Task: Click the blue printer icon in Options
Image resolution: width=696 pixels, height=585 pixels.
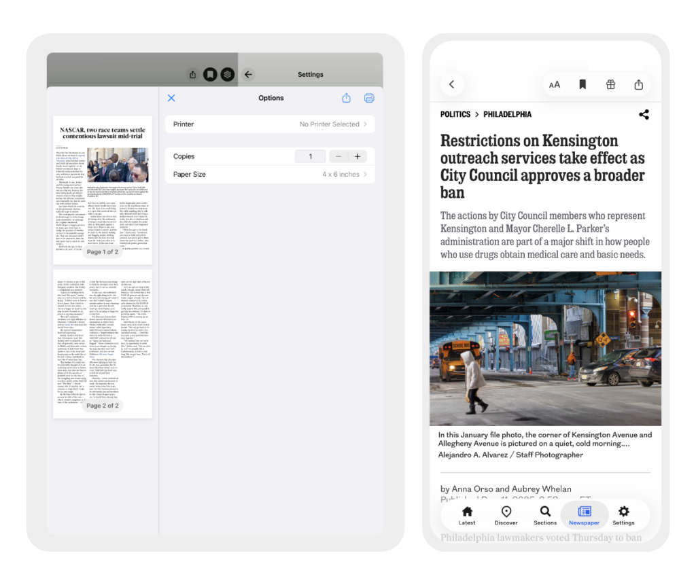Action: click(x=369, y=98)
